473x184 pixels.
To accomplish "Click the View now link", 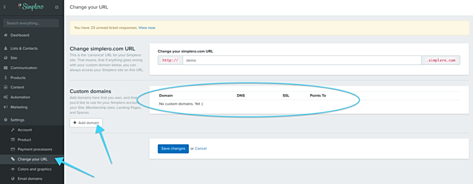I will click(x=147, y=28).
